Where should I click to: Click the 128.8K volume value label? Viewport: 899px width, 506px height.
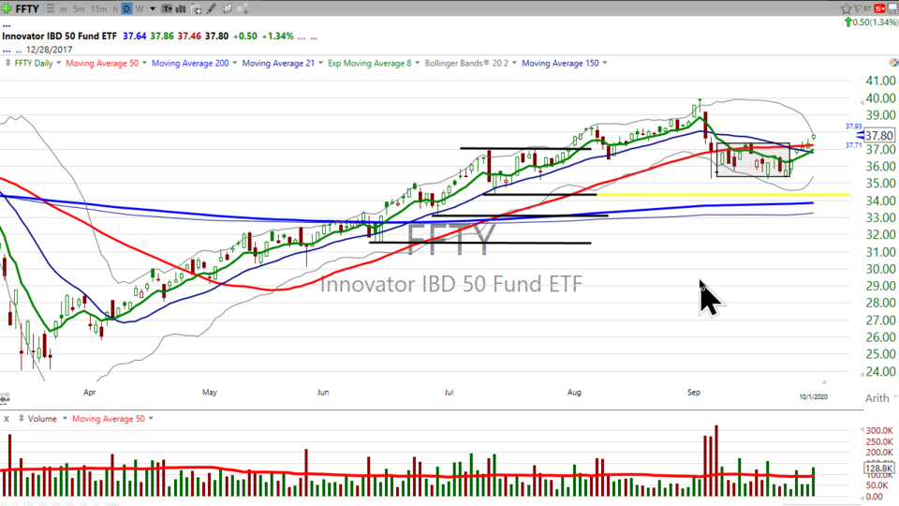click(878, 469)
